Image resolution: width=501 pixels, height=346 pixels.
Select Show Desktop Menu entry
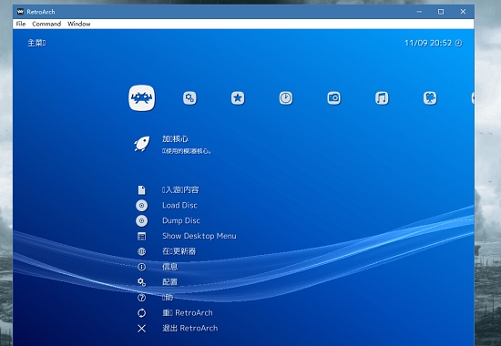[x=199, y=236]
